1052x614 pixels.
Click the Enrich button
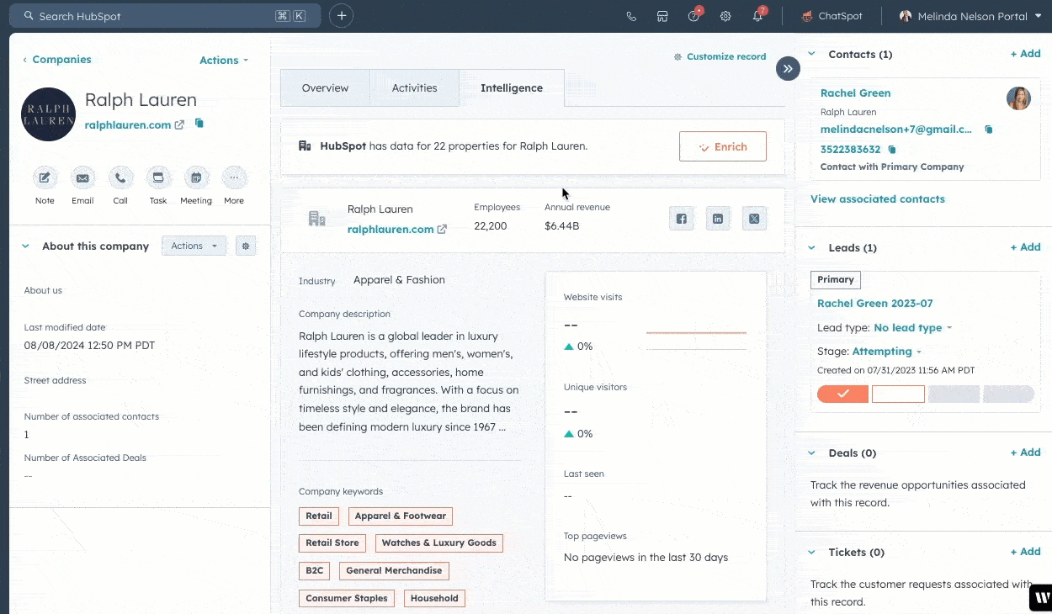click(x=722, y=146)
